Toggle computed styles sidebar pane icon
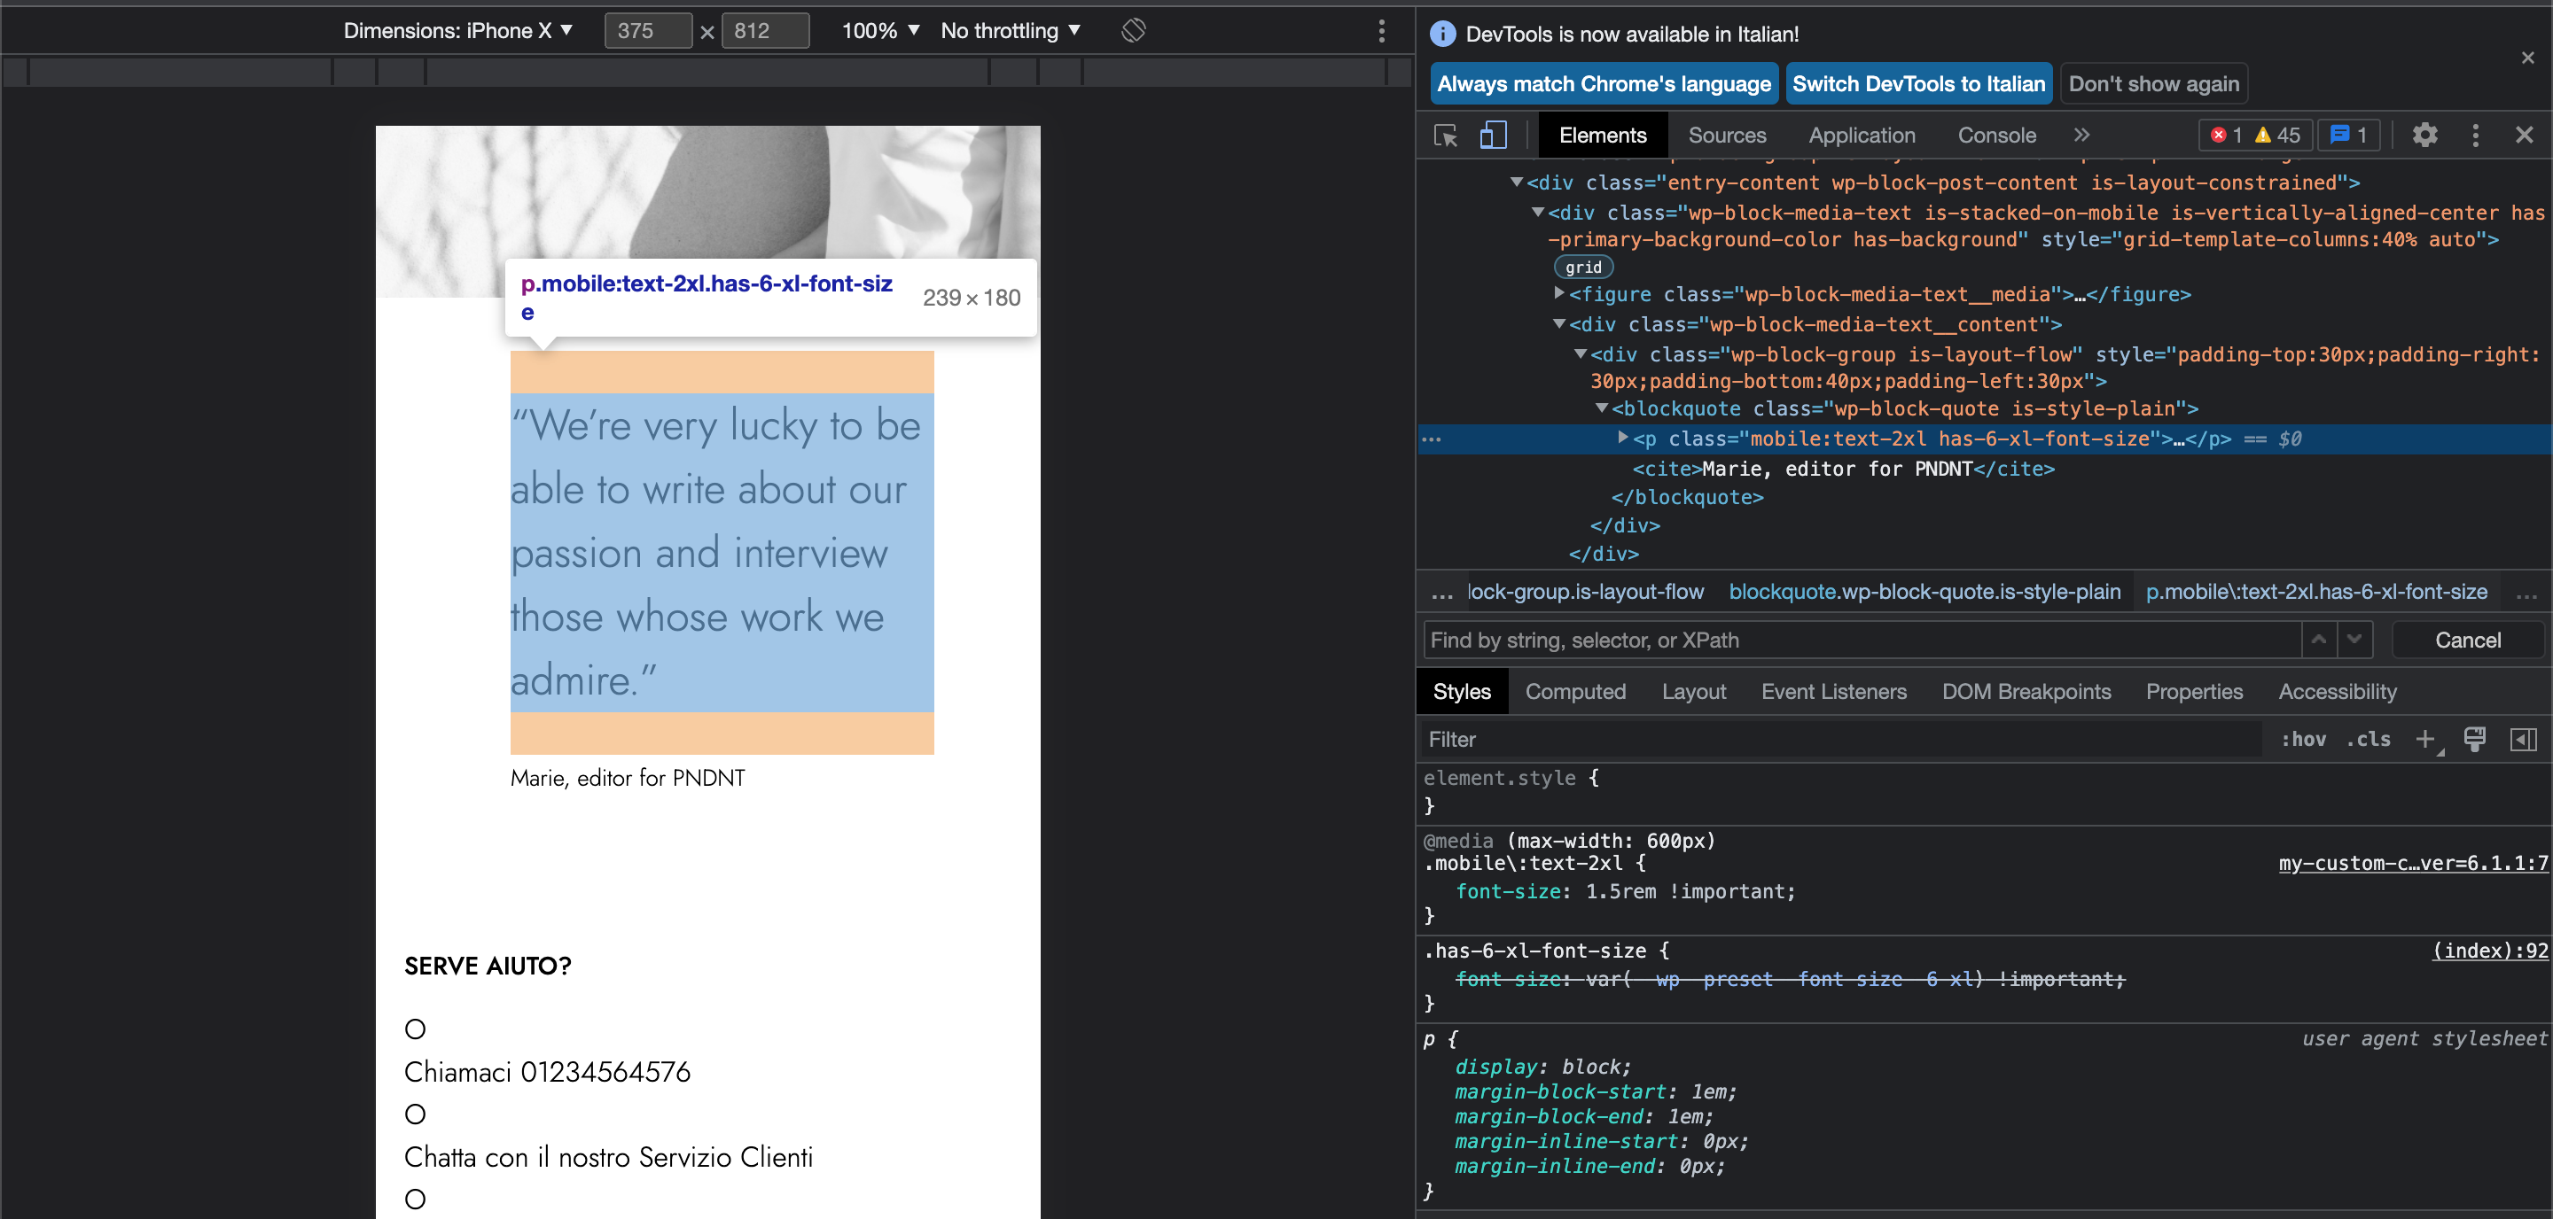Screen dimensions: 2553x1219 (x=2523, y=739)
